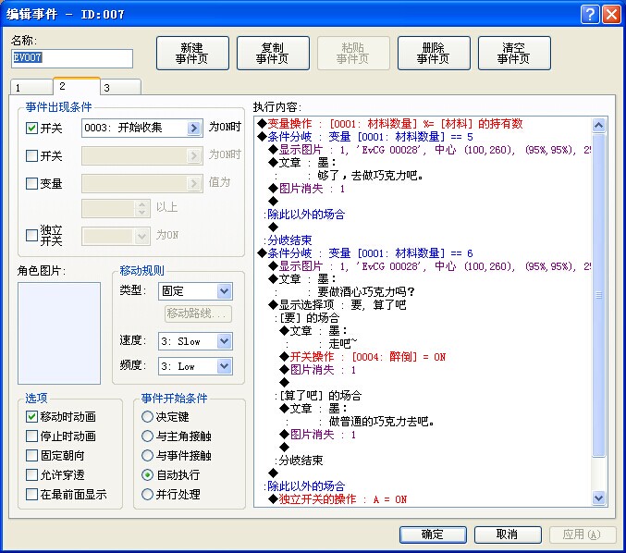Click 复制事件页 button
Image resolution: width=626 pixels, height=553 pixels.
pos(273,53)
